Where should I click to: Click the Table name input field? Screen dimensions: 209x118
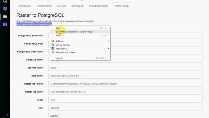[x=125, y=76]
